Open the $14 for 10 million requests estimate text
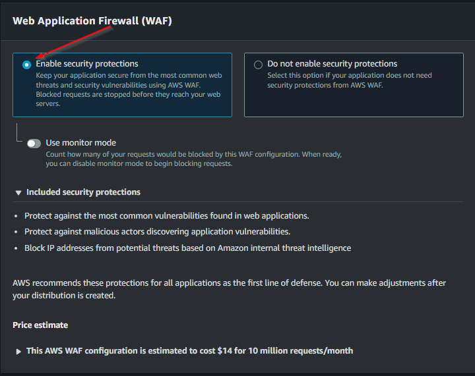Screen dimensions: 475x376 pos(189,351)
